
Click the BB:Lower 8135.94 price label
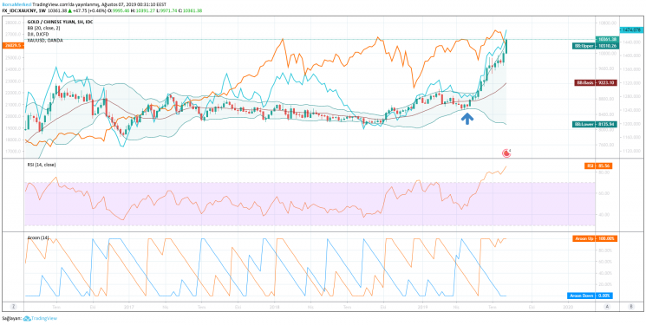click(x=595, y=124)
